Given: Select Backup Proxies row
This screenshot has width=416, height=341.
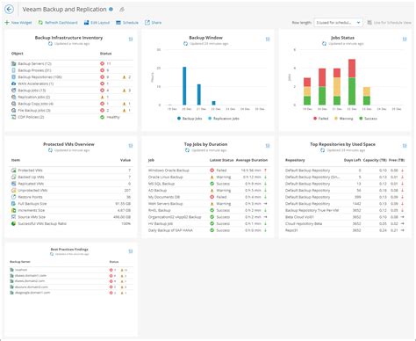Looking at the screenshot, I should click(x=71, y=70).
